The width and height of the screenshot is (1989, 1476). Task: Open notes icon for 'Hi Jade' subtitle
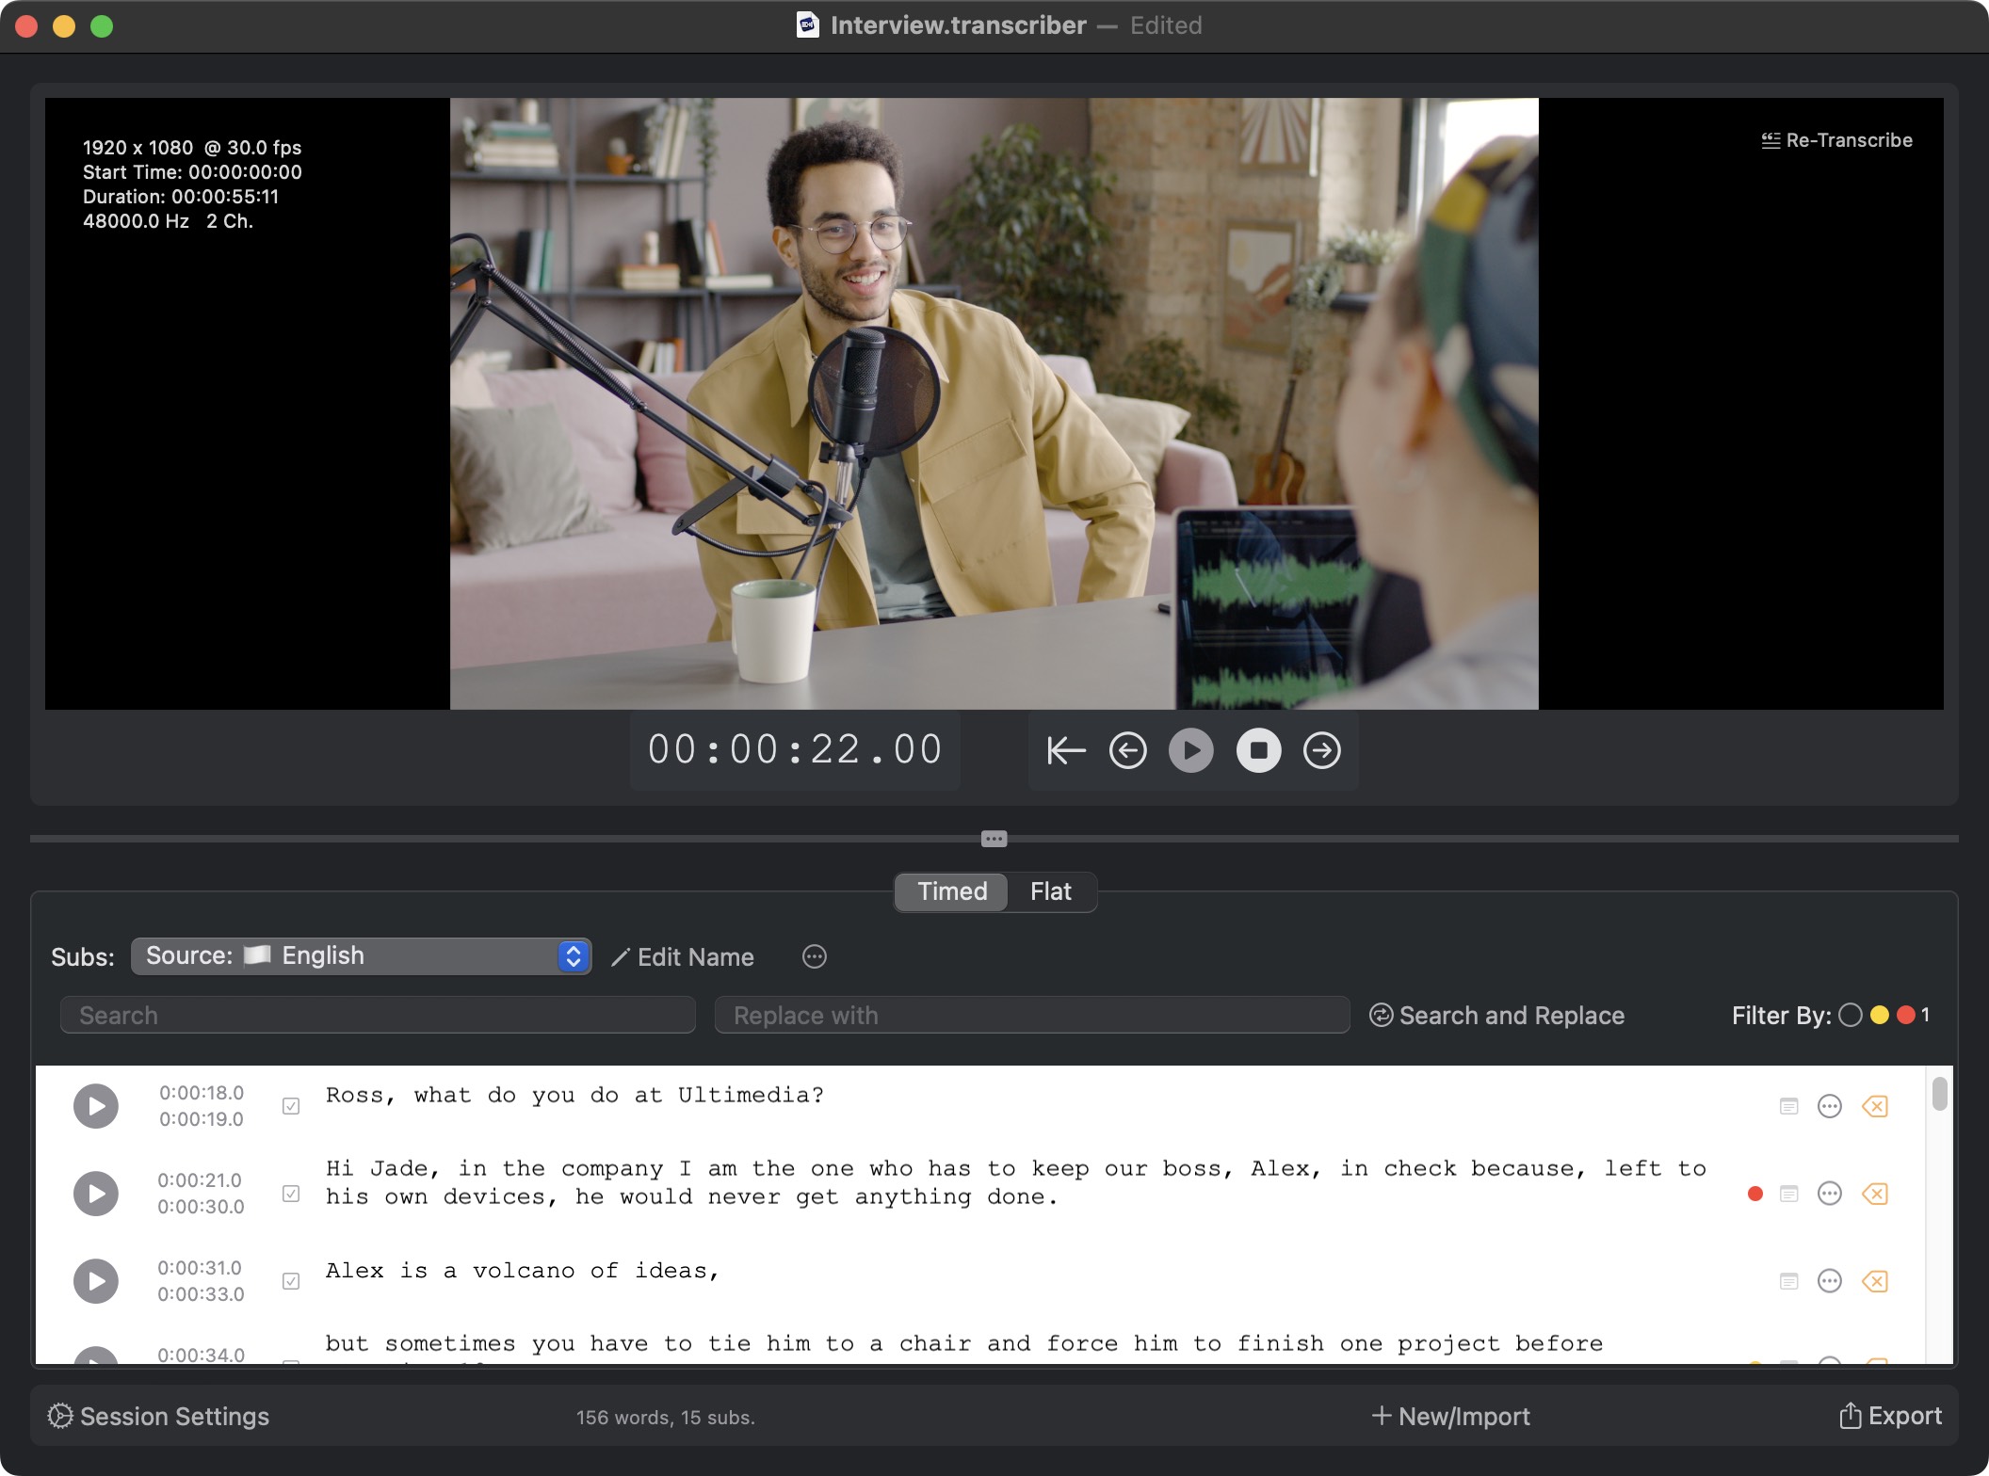1788,1194
